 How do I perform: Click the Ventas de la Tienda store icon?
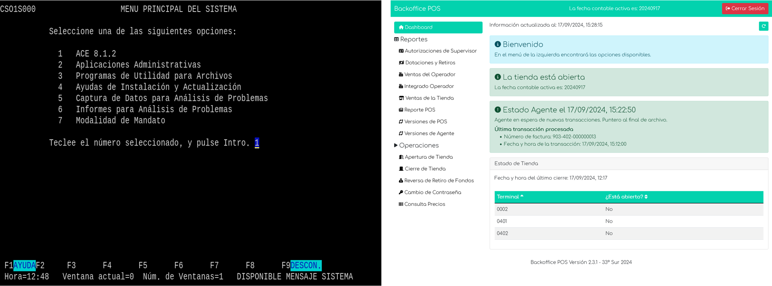click(401, 98)
